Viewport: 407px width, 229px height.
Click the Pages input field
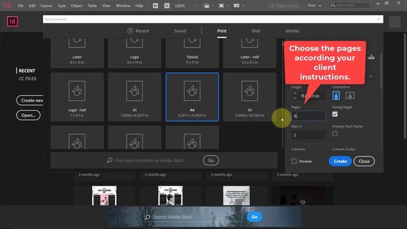(x=308, y=116)
